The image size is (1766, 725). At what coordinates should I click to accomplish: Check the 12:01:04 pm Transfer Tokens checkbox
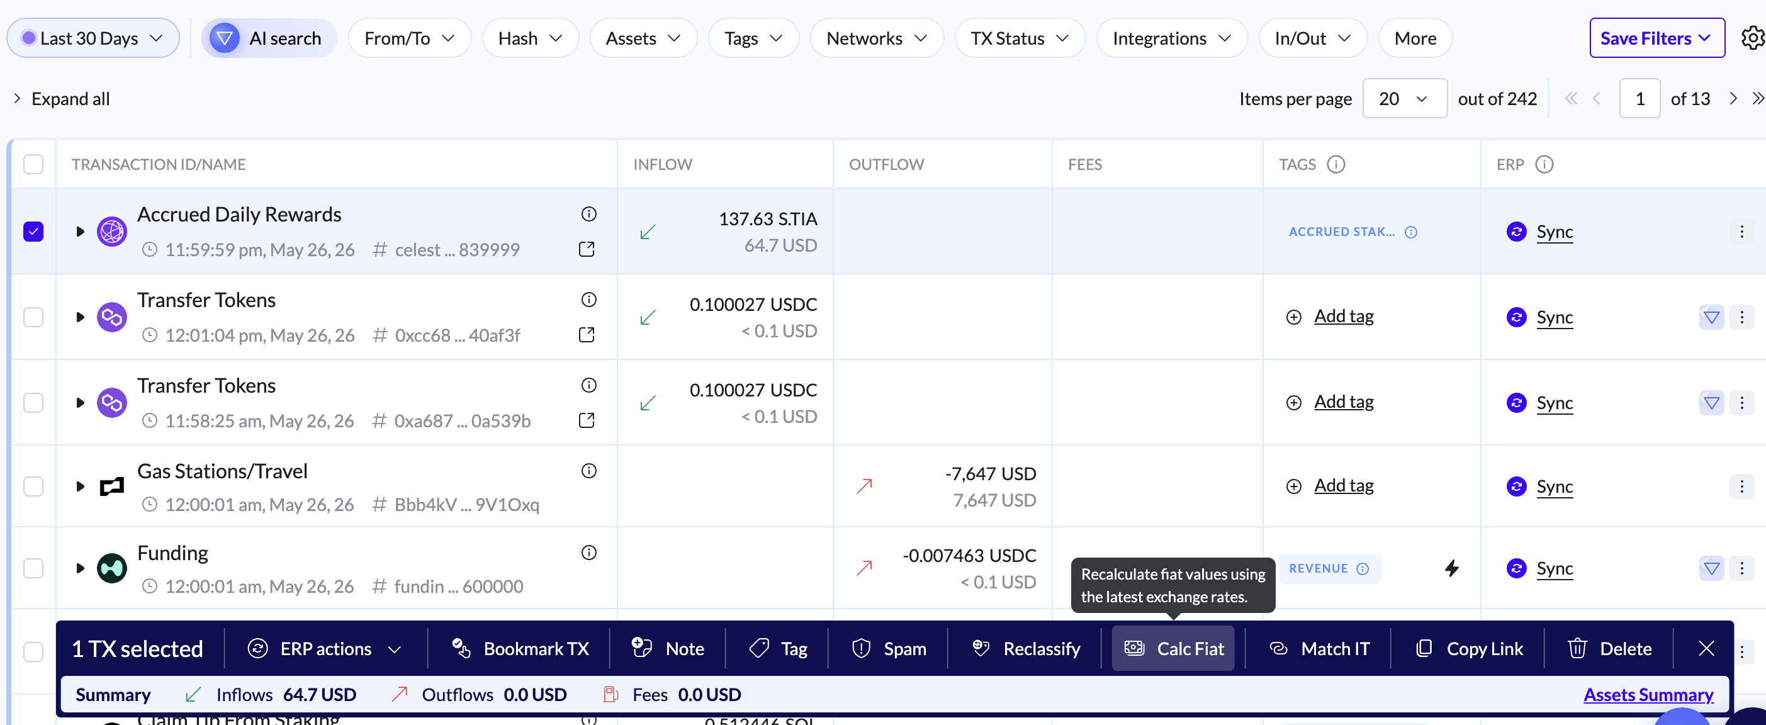coord(33,317)
